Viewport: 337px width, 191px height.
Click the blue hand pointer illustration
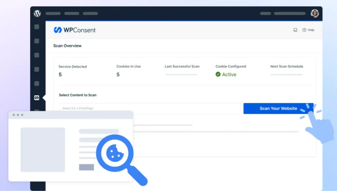point(319,127)
